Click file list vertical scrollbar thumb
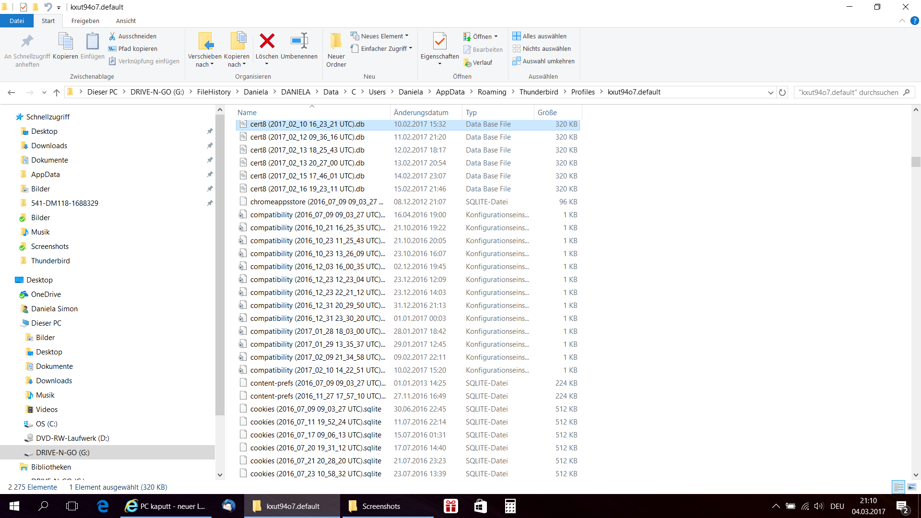 pos(916,162)
